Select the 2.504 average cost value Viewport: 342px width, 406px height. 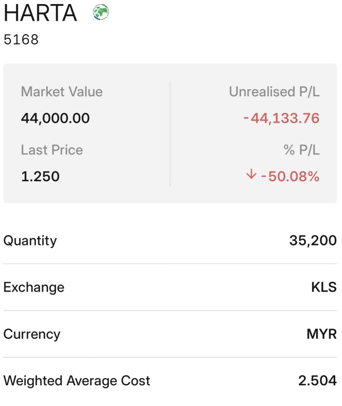tap(317, 381)
